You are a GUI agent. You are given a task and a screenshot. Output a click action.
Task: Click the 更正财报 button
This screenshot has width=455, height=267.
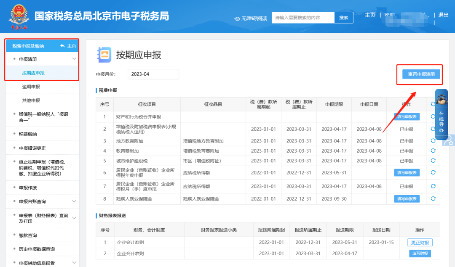point(420,242)
